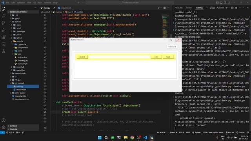Close the terminal panel
Viewport: 251px width, 141px height.
(248, 8)
